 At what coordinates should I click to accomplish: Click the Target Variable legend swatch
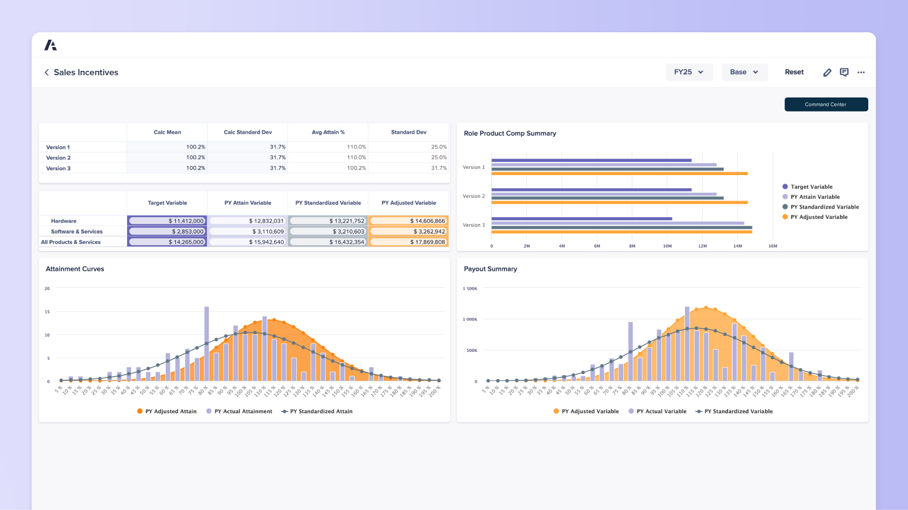[x=785, y=186]
